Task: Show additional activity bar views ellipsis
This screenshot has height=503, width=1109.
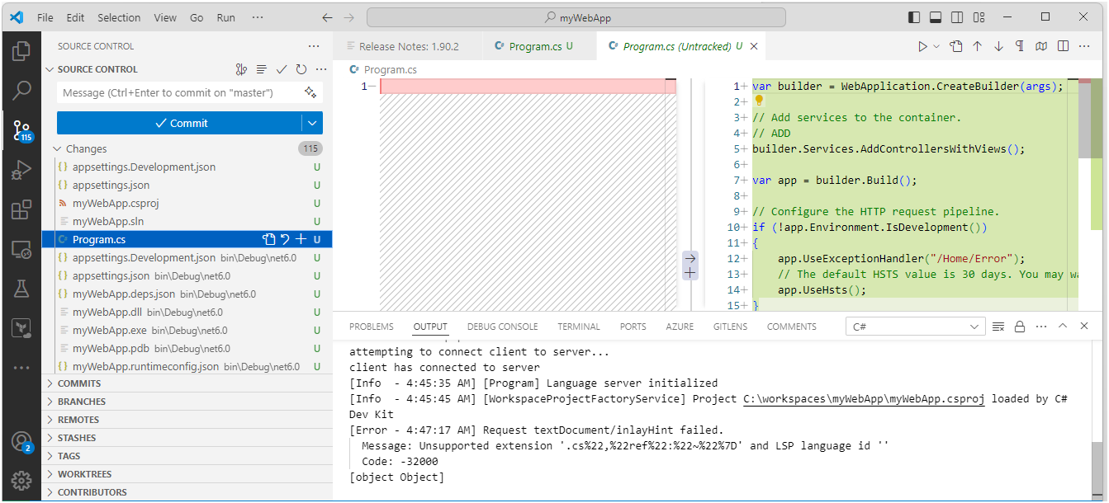Action: (x=21, y=368)
